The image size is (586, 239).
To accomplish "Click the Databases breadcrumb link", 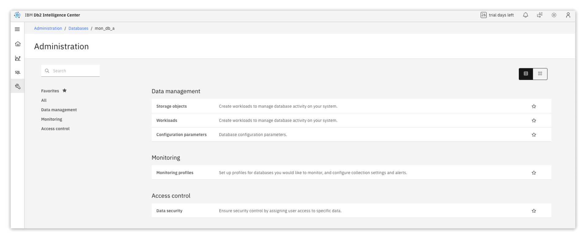I will tap(78, 28).
